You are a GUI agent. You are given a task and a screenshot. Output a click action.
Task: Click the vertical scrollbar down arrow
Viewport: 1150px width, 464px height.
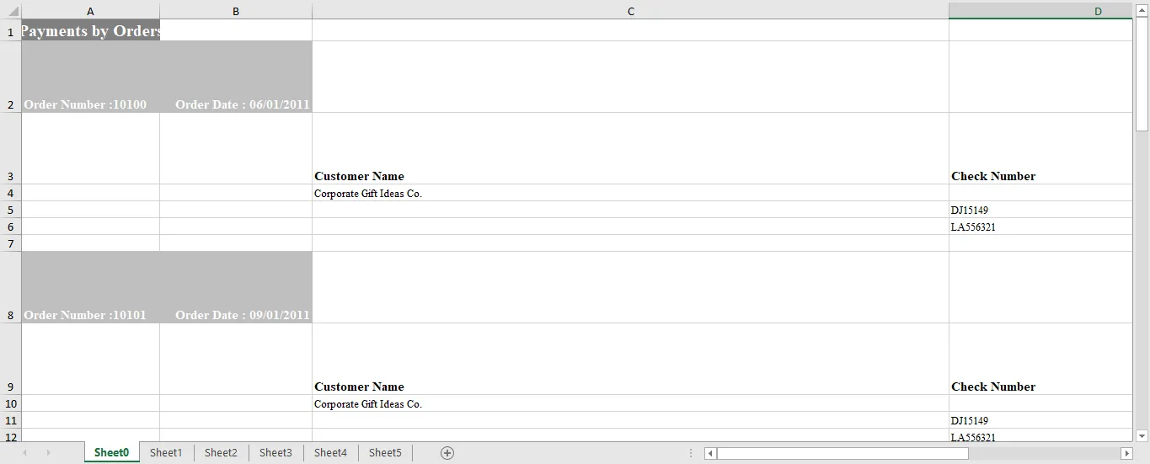(x=1142, y=435)
